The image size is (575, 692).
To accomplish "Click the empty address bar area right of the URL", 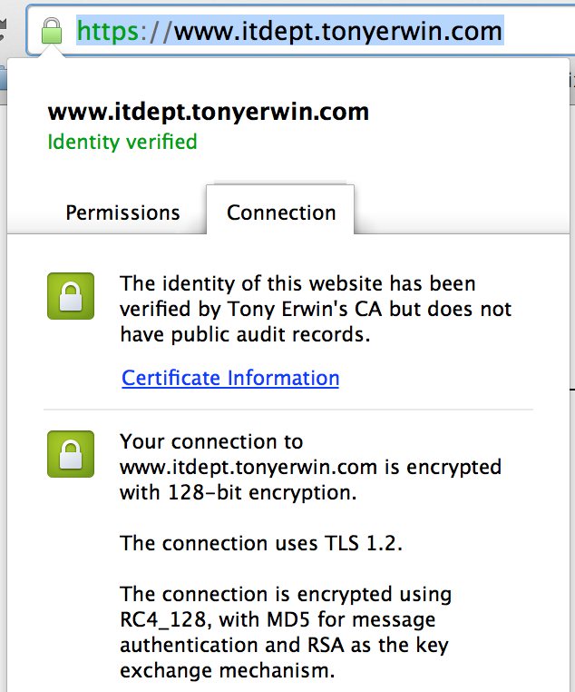I will [537, 32].
